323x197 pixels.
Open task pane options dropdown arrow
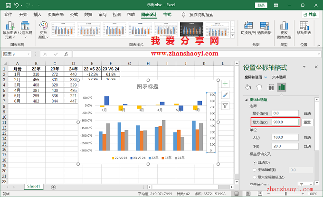pos(304,67)
